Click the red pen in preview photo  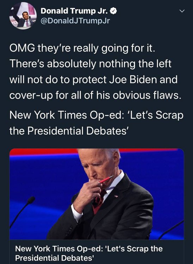click(106, 179)
